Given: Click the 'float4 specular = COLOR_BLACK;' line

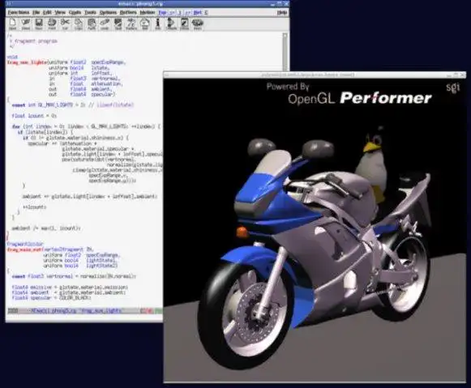Looking at the screenshot, I should (x=51, y=297).
